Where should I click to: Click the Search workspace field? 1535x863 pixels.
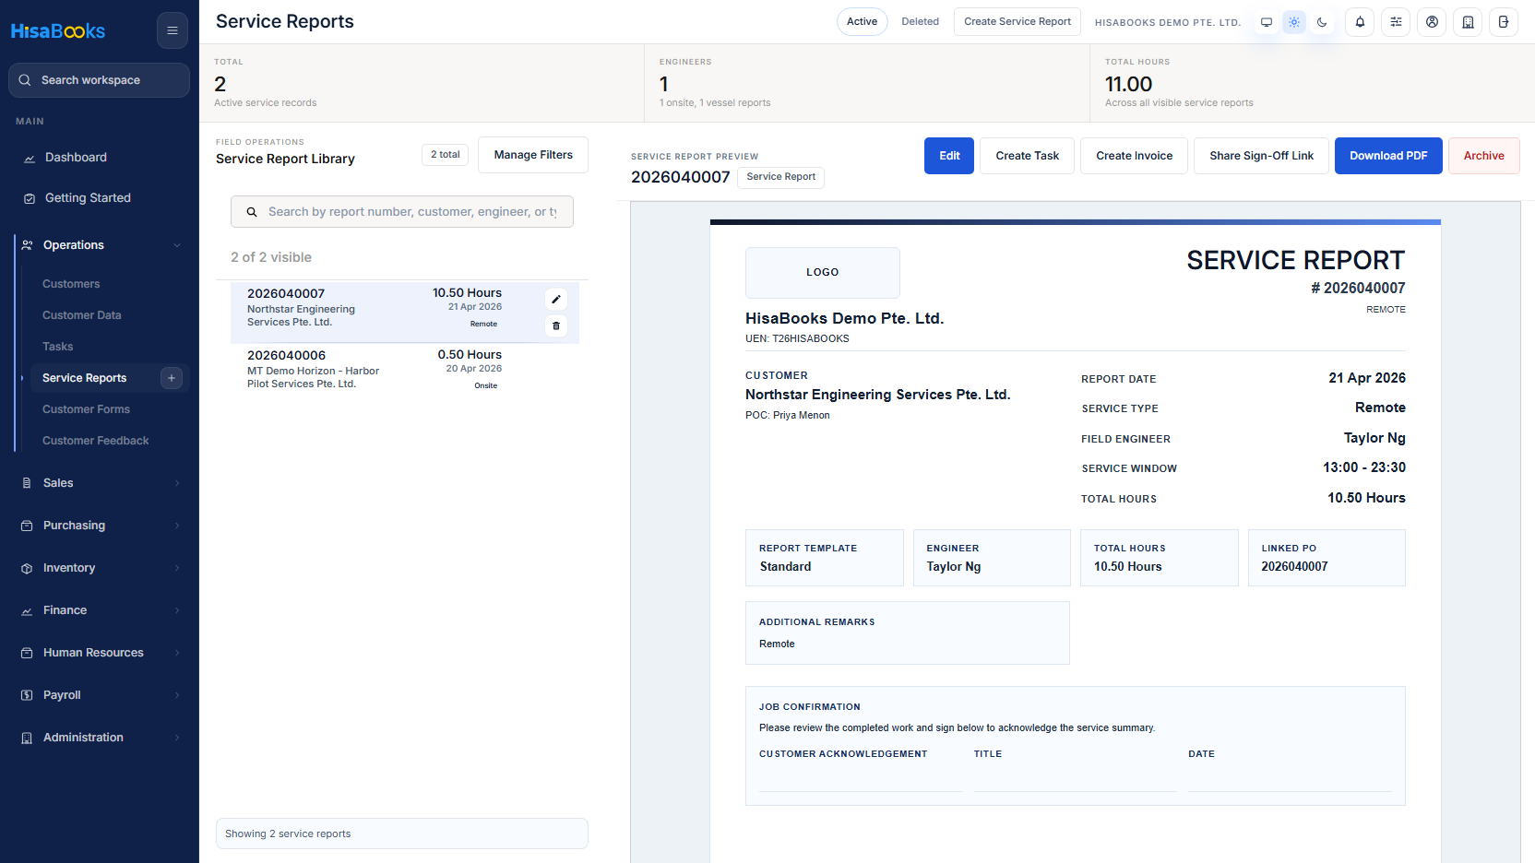[x=100, y=80]
